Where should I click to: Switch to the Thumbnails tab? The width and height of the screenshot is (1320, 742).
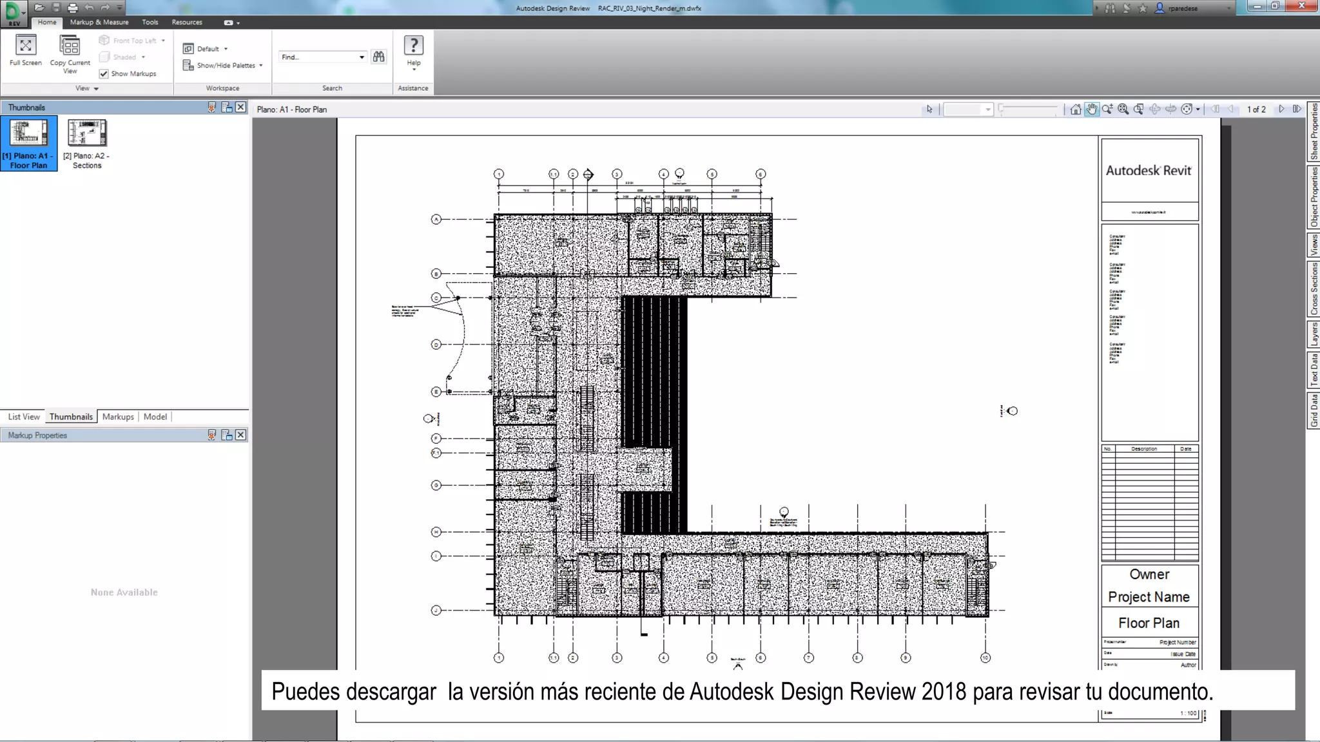pyautogui.click(x=71, y=417)
